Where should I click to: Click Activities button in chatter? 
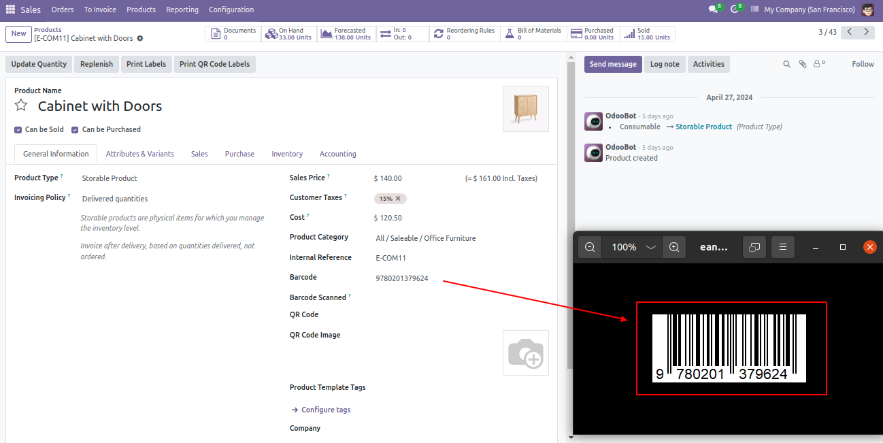click(x=709, y=64)
